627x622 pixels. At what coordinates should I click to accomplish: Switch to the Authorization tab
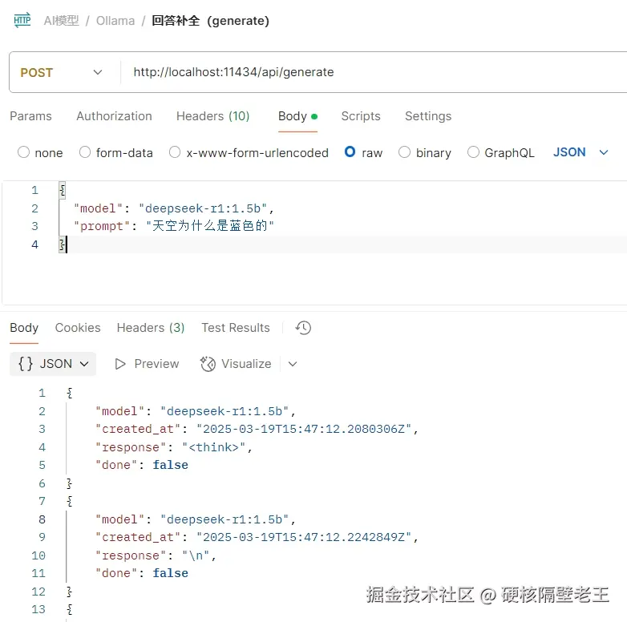114,116
